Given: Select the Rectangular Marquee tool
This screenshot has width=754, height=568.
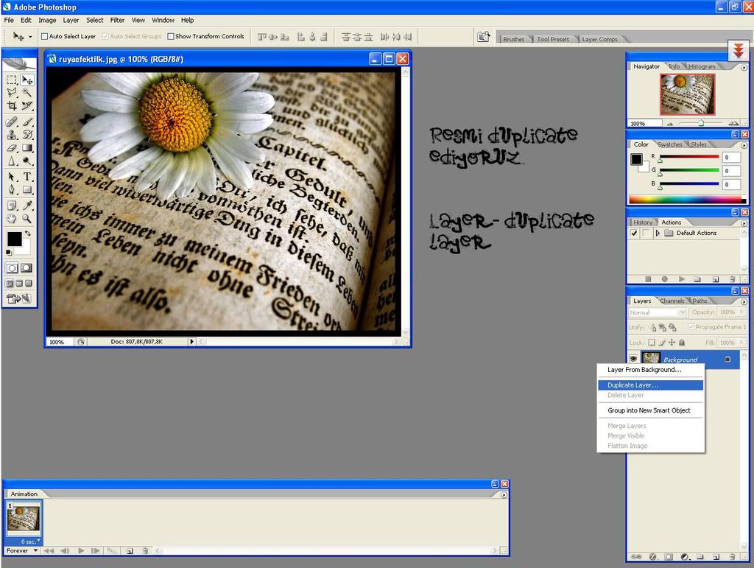Looking at the screenshot, I should (x=12, y=80).
